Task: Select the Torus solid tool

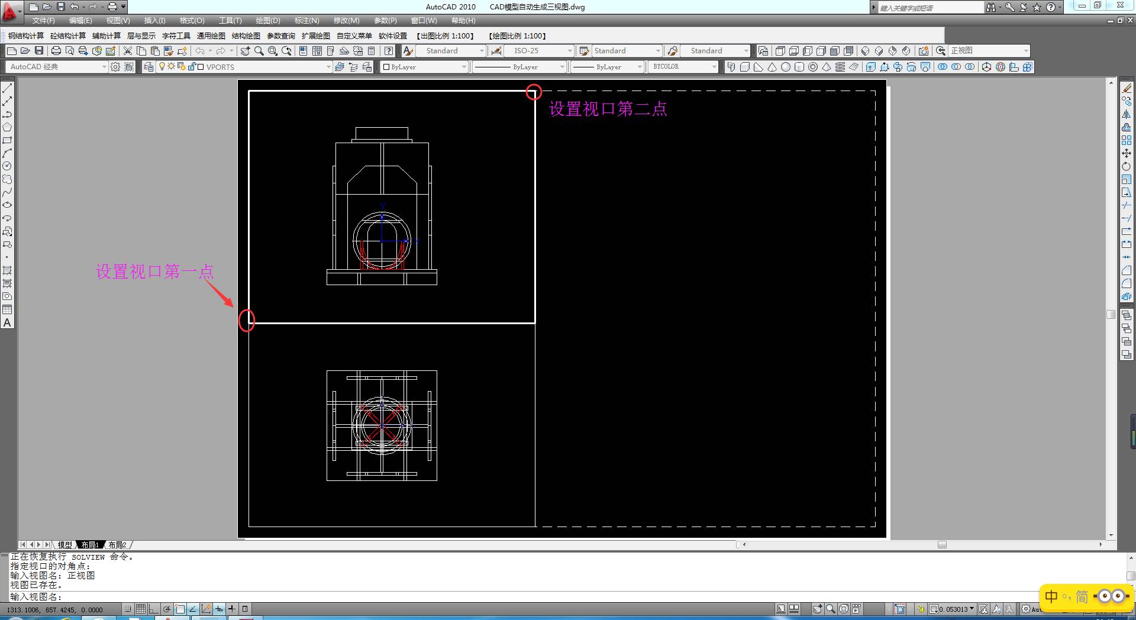Action: (x=813, y=67)
